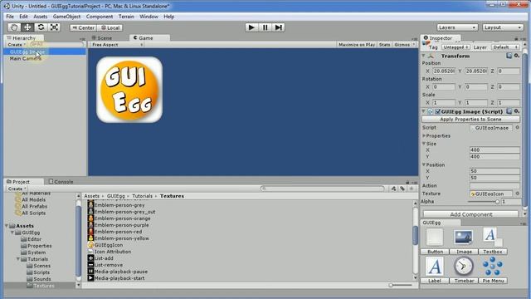The width and height of the screenshot is (531, 299).
Task: Open the Project Create dropdown
Action: (x=16, y=189)
